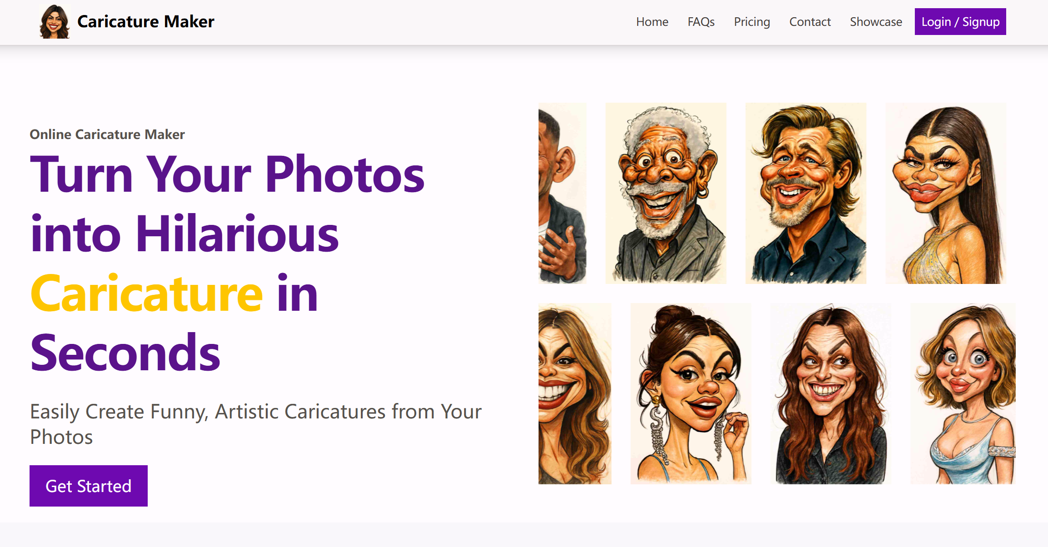1048x547 pixels.
Task: Click the auburn-haired woman in dark shirt caricature
Action: click(831, 393)
